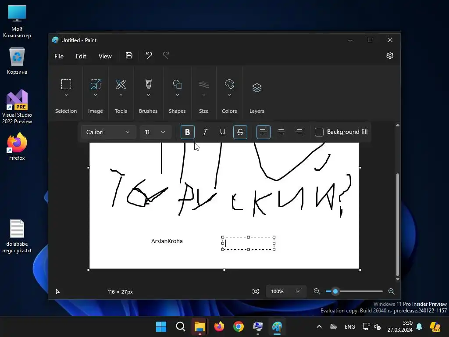Open the taskbar clock and date
Screen dimensions: 449x337
400,326
